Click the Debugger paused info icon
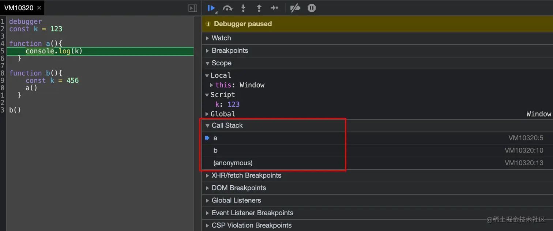 coord(208,24)
